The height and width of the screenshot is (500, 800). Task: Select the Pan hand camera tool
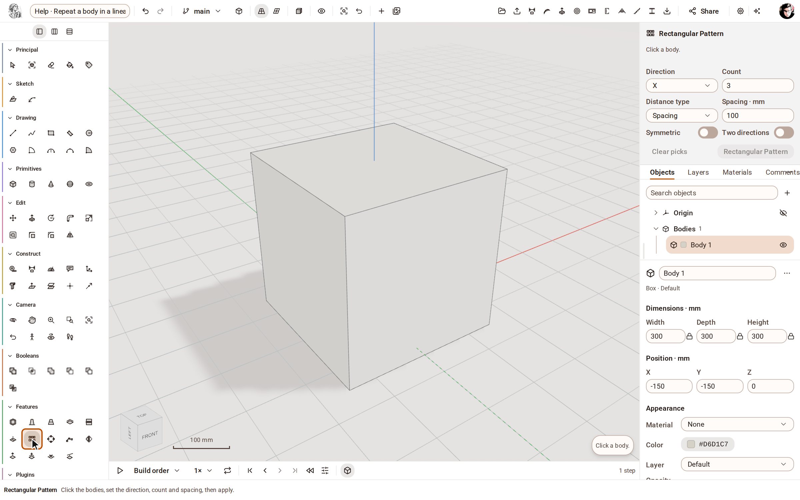pos(32,320)
